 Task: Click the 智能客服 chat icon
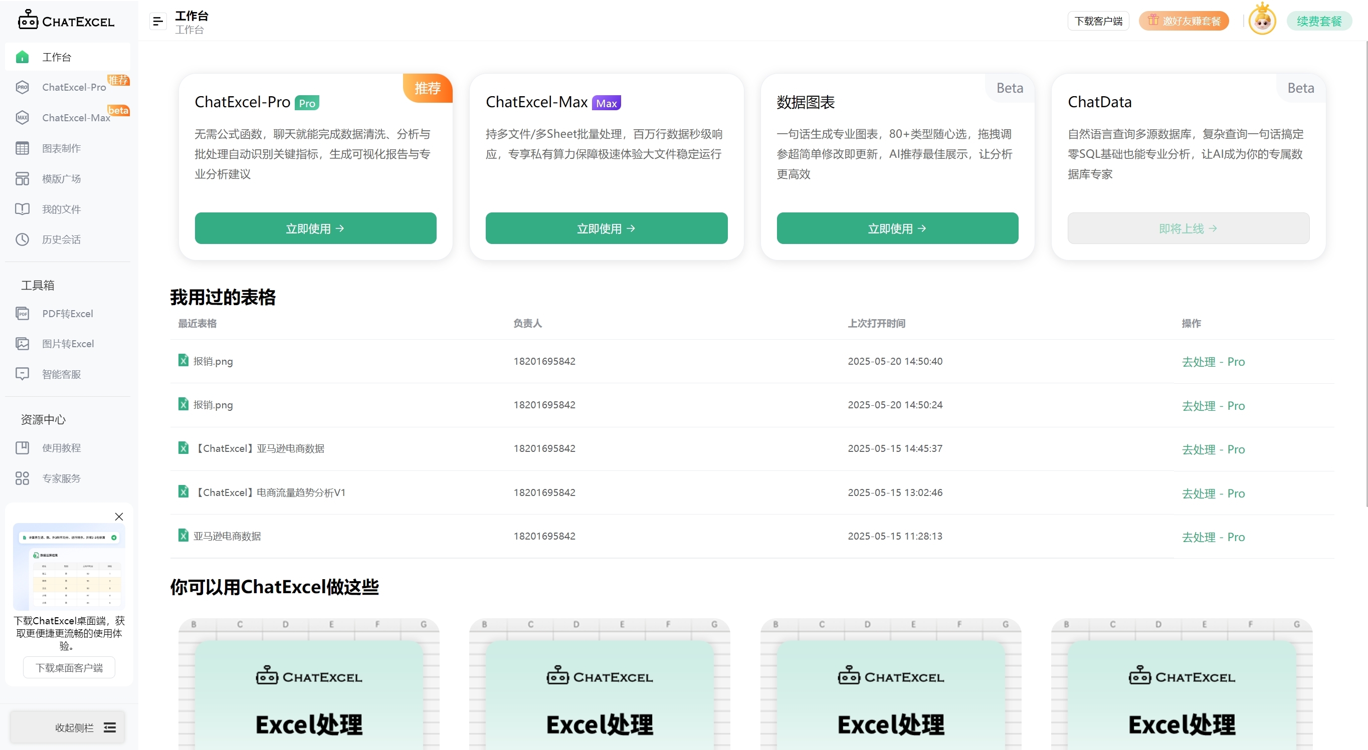tap(22, 374)
